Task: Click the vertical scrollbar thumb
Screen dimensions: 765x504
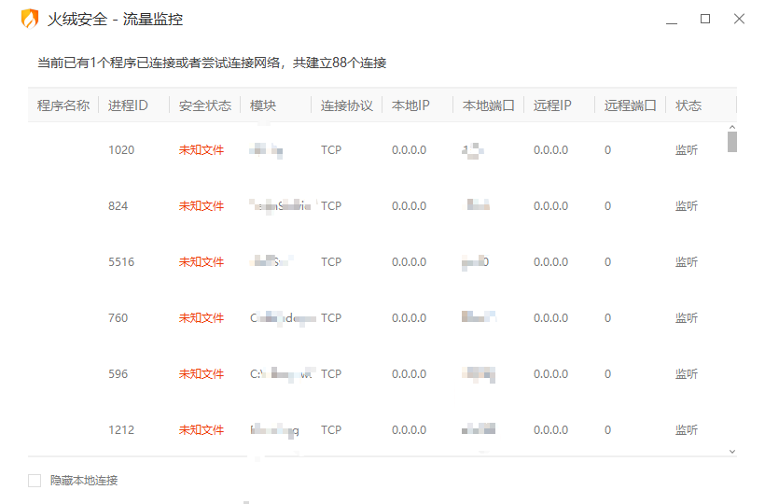Action: click(x=731, y=142)
